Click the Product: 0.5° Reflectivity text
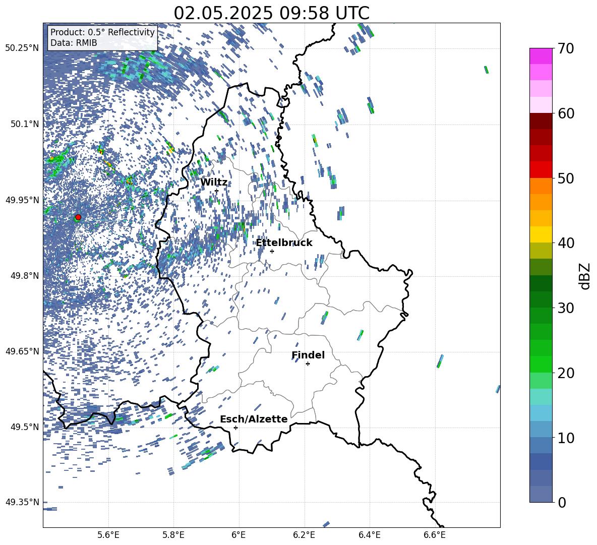The image size is (597, 545). pyautogui.click(x=102, y=32)
